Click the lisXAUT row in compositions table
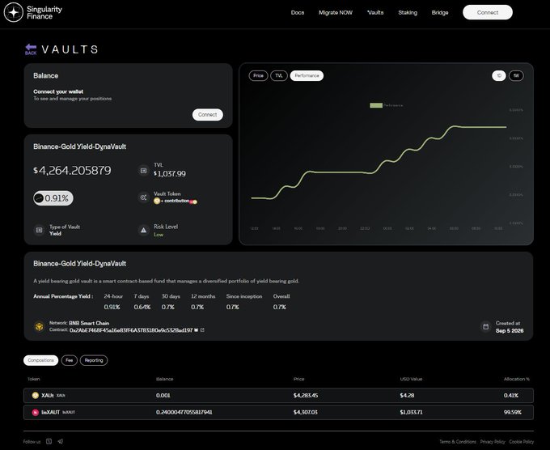 pyautogui.click(x=278, y=412)
